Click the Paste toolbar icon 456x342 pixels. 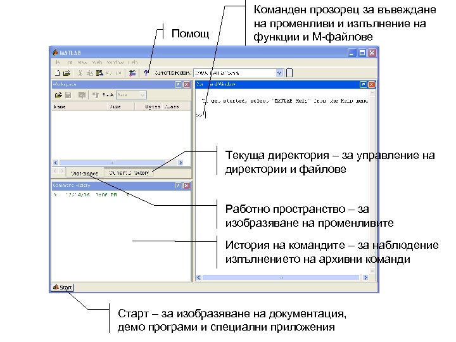100,73
